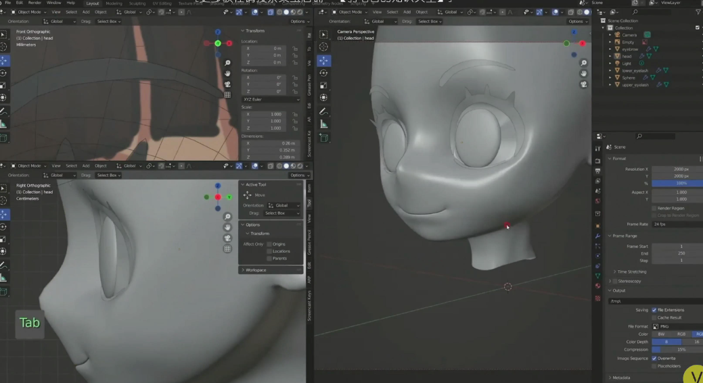Toggle the Overwrite checkbox

click(654, 358)
